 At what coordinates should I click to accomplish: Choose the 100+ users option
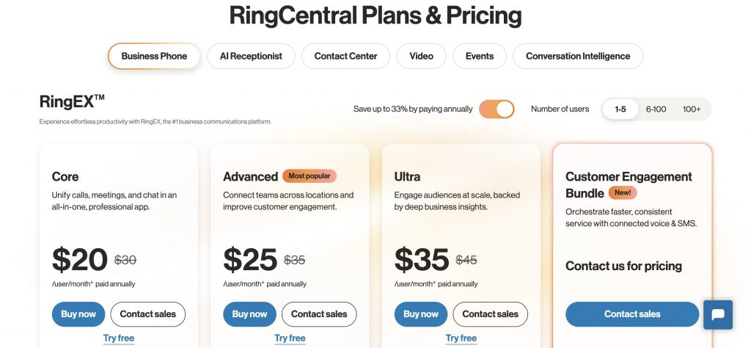(692, 109)
